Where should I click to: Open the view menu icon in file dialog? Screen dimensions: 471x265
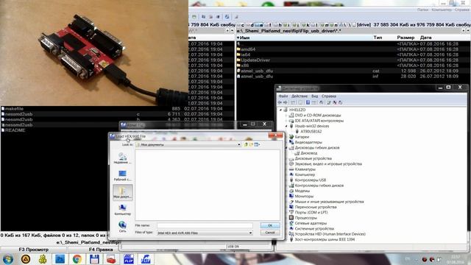point(257,145)
